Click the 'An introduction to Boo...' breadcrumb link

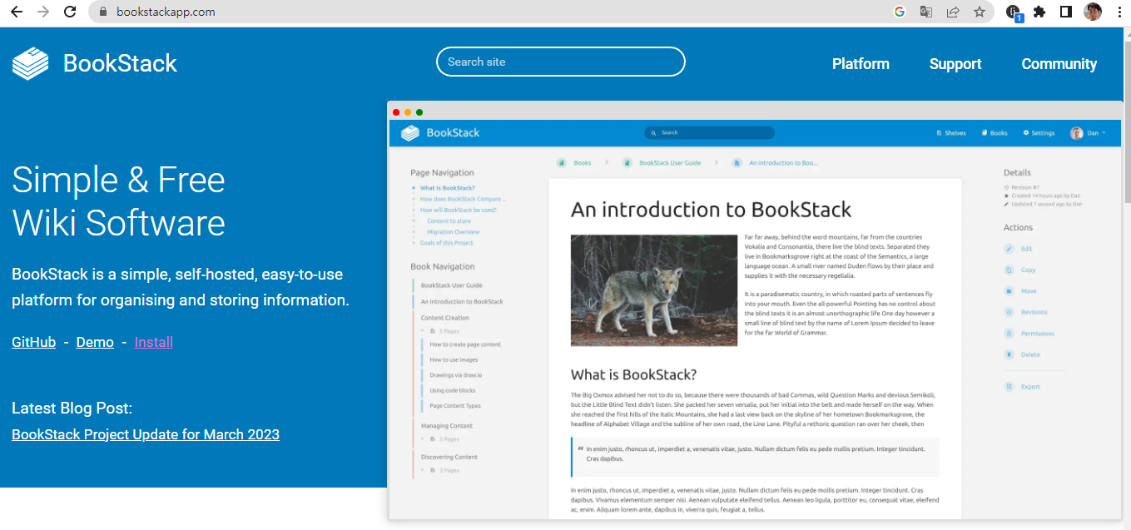[783, 163]
